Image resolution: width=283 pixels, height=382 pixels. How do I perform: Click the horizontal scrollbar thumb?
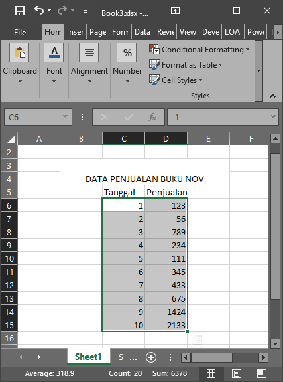(x=211, y=357)
